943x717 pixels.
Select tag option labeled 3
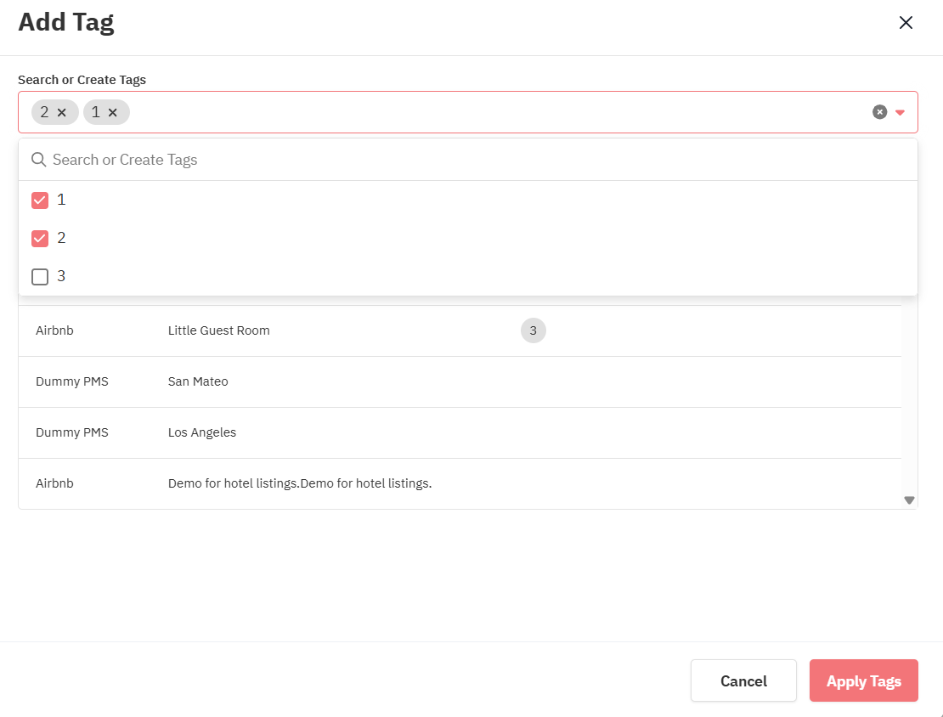(61, 277)
